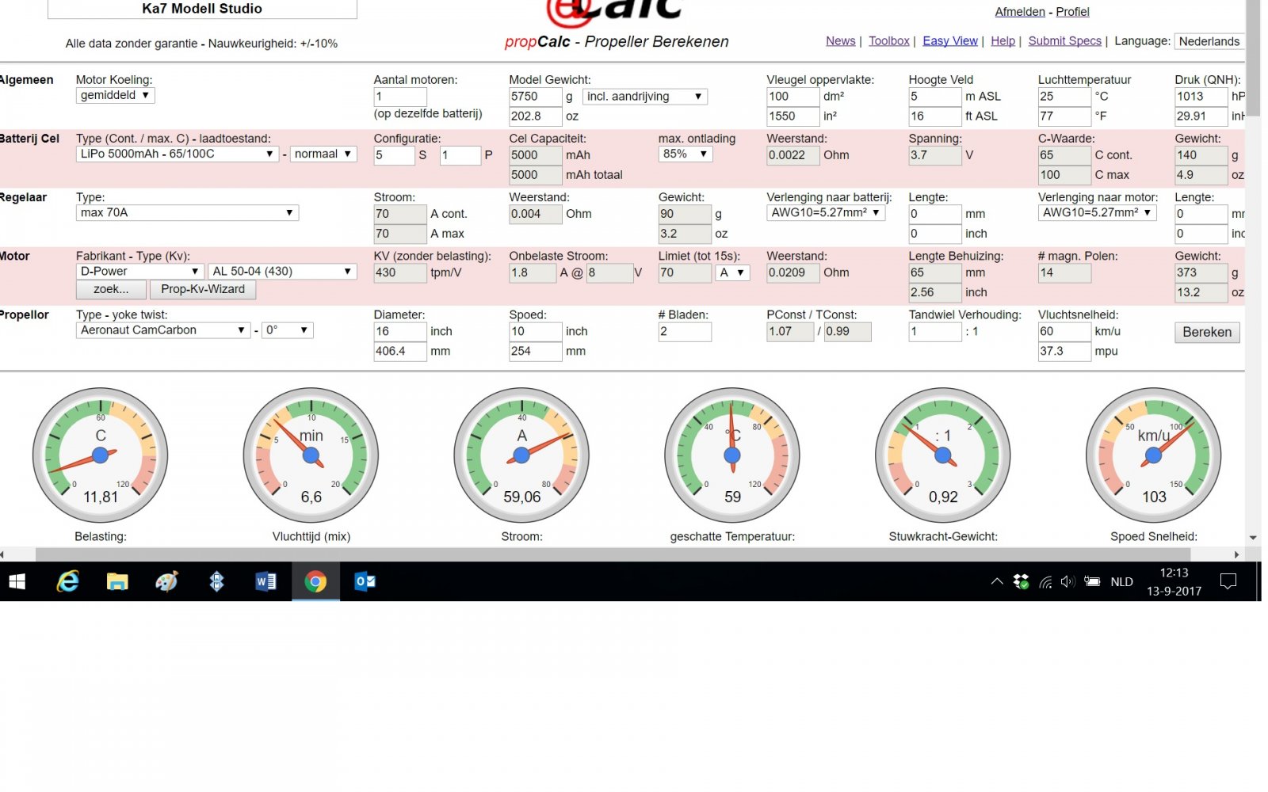The image size is (1268, 792).
Task: Click the Luchttemperatuur °C field
Action: click(x=1064, y=97)
